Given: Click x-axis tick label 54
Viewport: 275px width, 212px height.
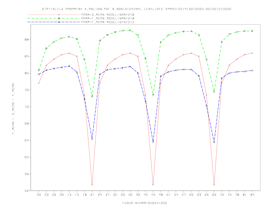Looking at the screenshot, I should 176,195.
